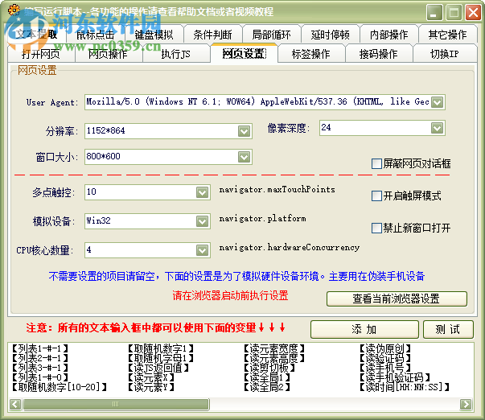This screenshot has height=420, width=485.
Task: Switch to 执行JS sub-tab
Action: coord(175,54)
